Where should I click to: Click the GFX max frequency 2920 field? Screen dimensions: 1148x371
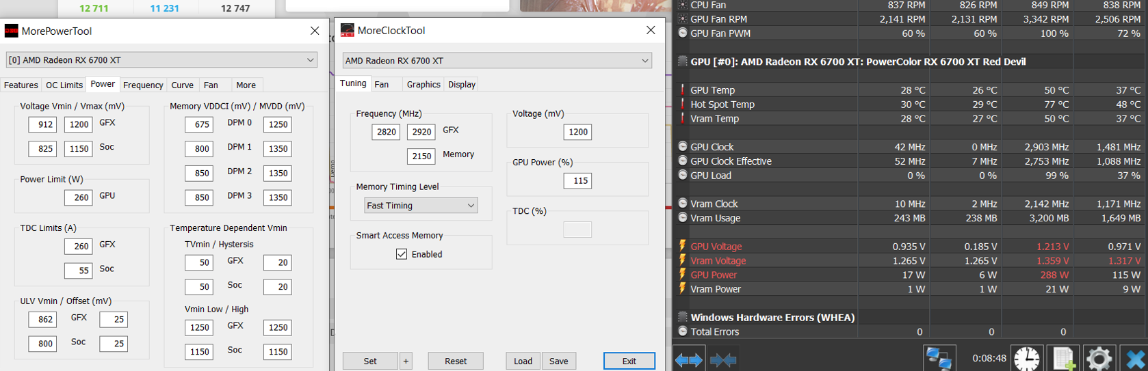click(x=421, y=132)
